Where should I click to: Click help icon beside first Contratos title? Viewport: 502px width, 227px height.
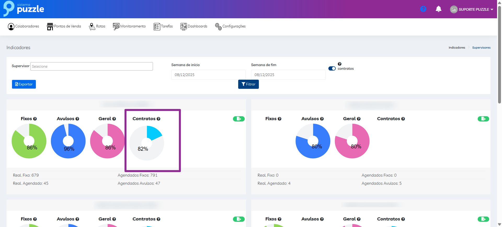click(x=158, y=119)
